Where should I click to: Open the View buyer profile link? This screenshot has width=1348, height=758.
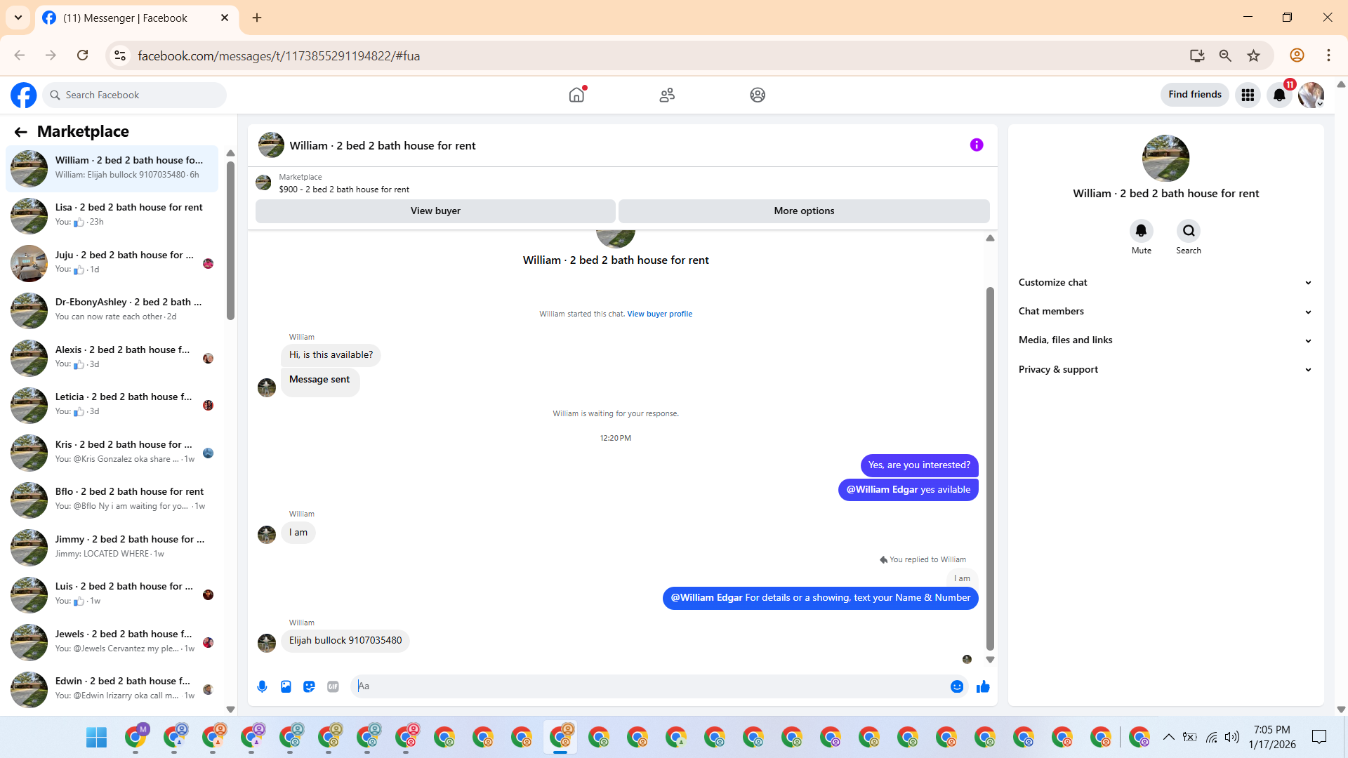[x=659, y=314]
